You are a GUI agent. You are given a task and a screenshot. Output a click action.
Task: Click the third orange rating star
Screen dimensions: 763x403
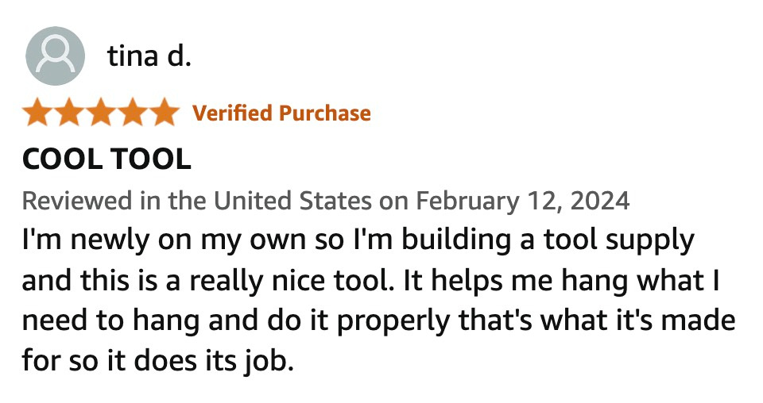tap(101, 112)
